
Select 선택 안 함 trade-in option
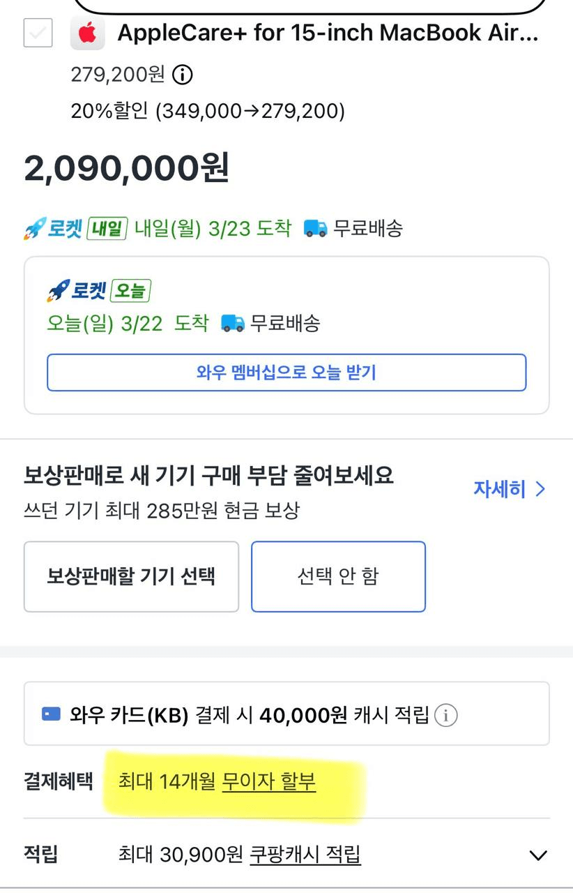[338, 576]
